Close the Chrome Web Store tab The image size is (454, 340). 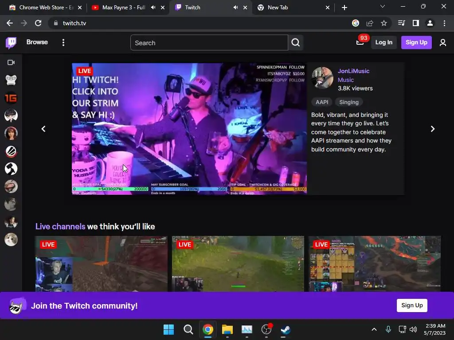coord(80,8)
